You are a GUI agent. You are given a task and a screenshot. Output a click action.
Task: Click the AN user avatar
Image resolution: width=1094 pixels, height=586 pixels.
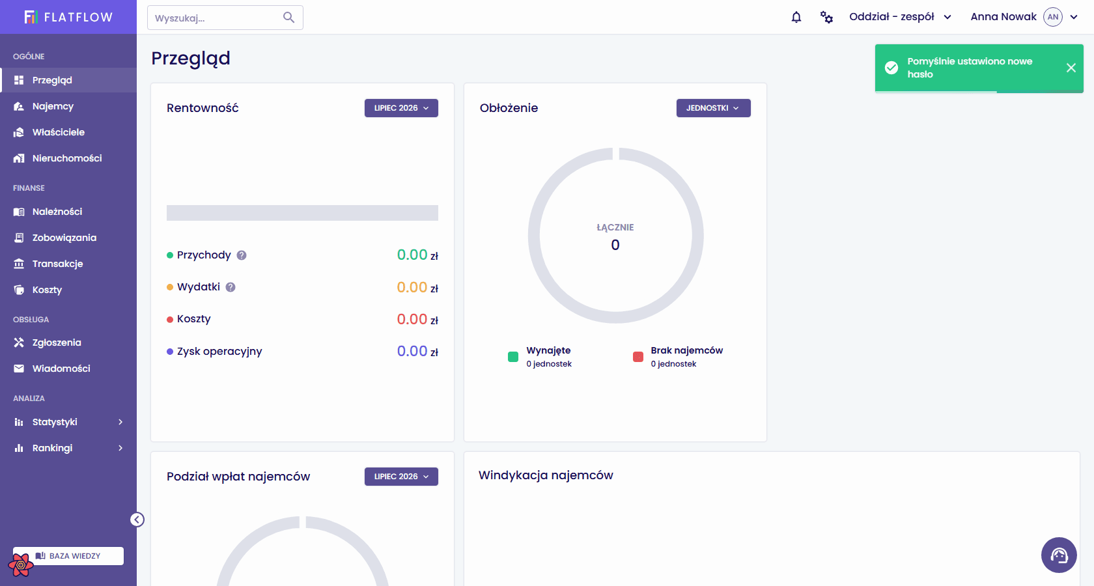1052,17
